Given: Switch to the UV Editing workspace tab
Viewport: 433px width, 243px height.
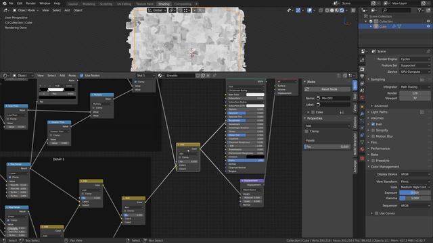Looking at the screenshot, I should pos(124,4).
